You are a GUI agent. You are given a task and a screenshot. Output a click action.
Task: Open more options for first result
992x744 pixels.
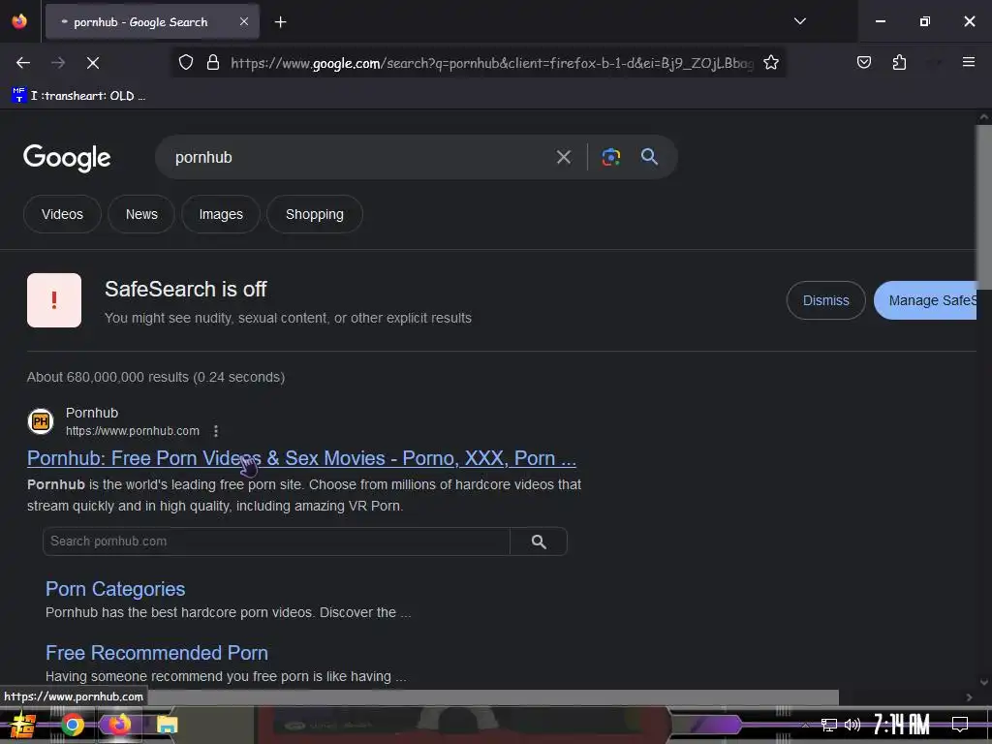216,431
